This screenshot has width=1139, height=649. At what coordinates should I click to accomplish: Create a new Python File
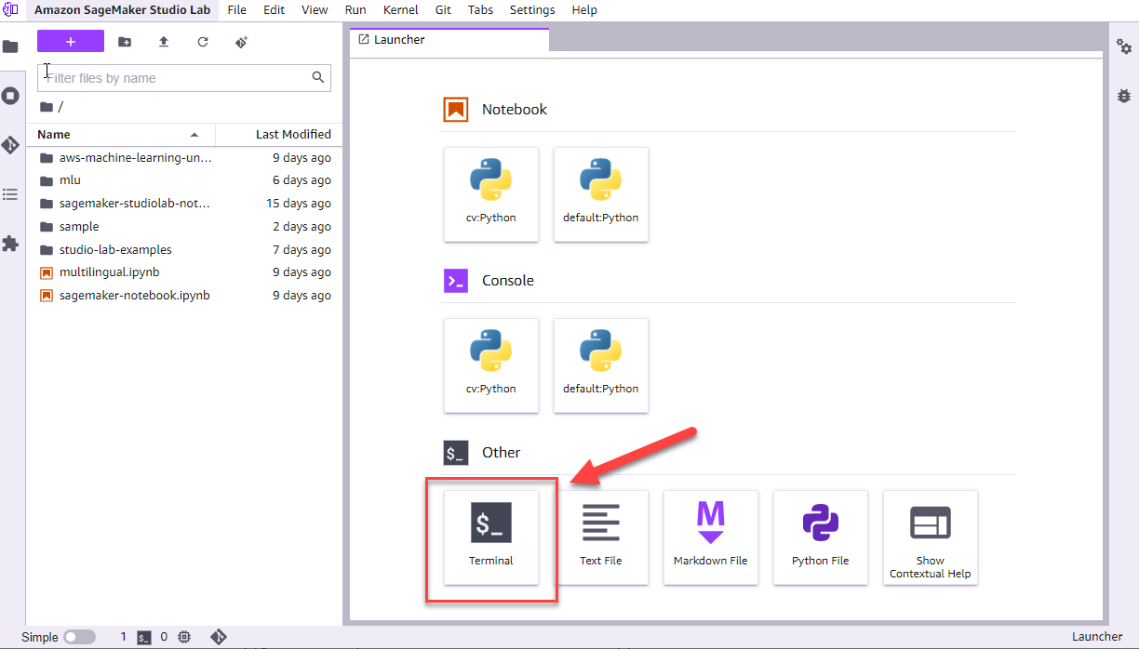pos(821,537)
